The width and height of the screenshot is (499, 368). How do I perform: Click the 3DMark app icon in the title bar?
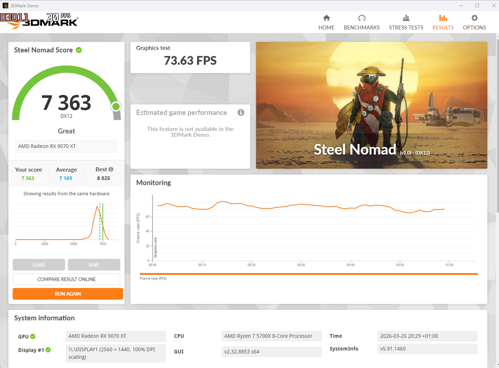[5, 5]
